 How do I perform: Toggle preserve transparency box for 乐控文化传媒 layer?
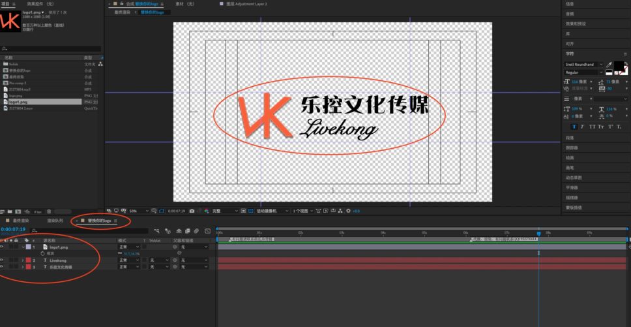(x=144, y=266)
